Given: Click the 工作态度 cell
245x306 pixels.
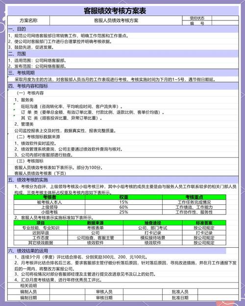Looking at the screenshot, I should pos(41,238).
